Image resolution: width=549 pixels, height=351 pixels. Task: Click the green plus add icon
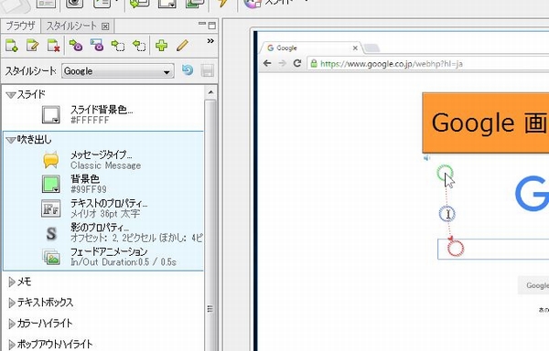pyautogui.click(x=161, y=46)
